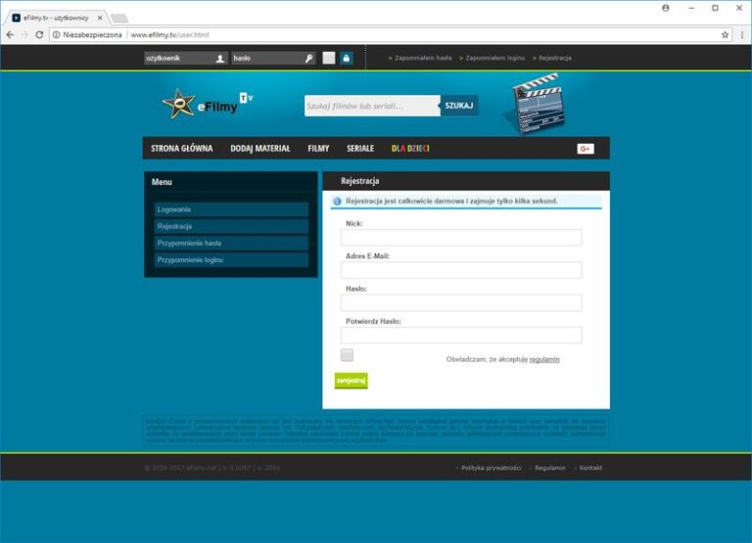Tick the regulamin acceptance checkbox
The width and height of the screenshot is (752, 543).
click(x=347, y=355)
